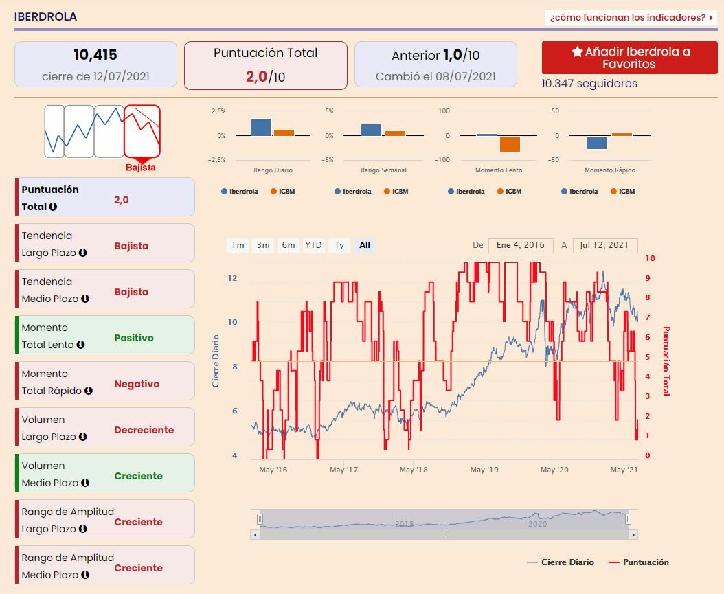724x594 pixels.
Task: Click info icon for Tendencia Medio Plazo
Action: 85,299
